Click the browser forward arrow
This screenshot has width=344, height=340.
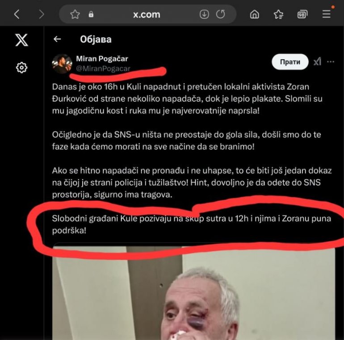(x=42, y=14)
